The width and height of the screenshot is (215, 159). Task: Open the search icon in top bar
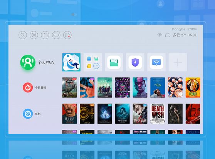coord(23,35)
